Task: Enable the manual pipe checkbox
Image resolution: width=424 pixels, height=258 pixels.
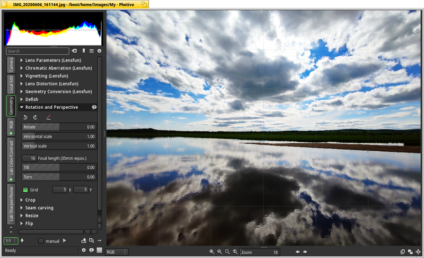Action: pos(41,241)
